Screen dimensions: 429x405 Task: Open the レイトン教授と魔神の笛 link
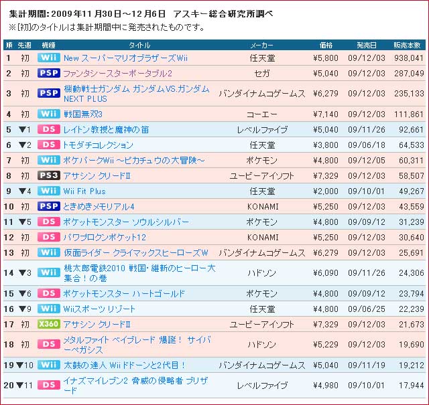[106, 130]
